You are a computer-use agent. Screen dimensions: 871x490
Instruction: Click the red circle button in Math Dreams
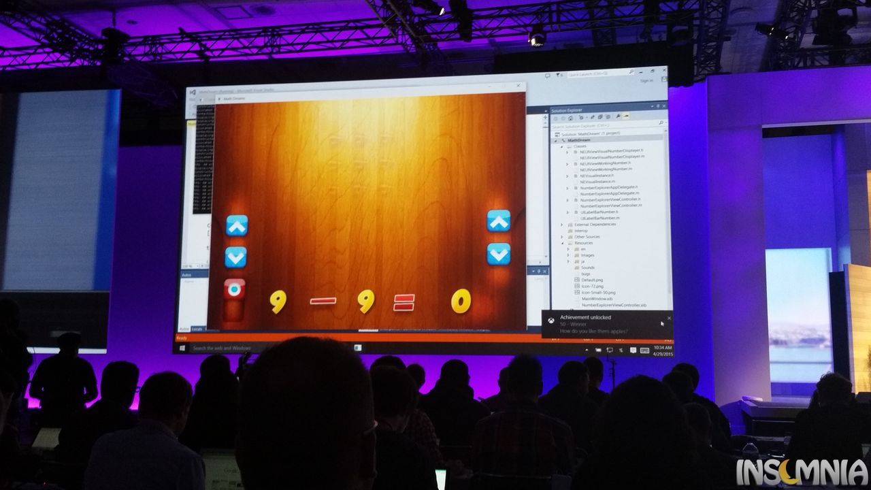tap(234, 289)
